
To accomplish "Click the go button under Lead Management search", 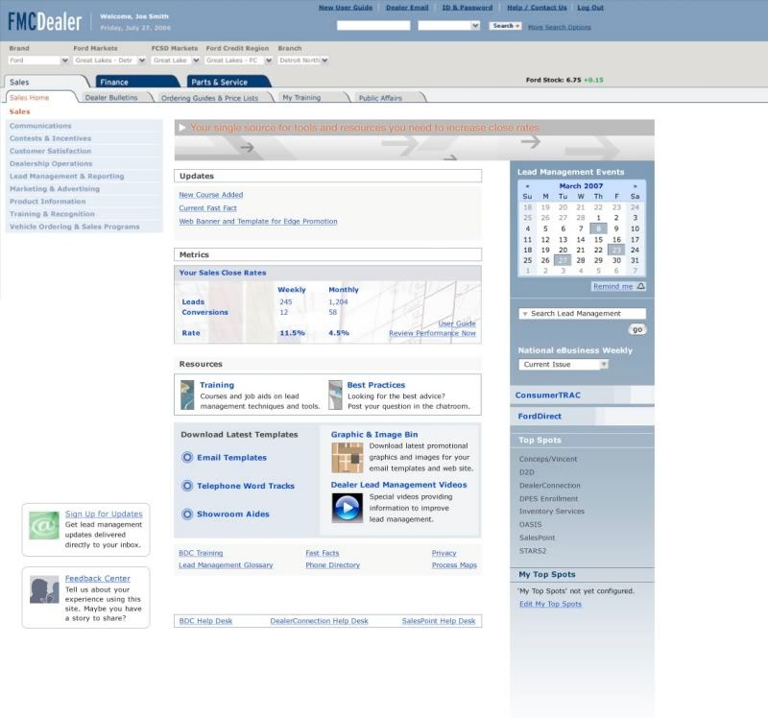I will pyautogui.click(x=637, y=329).
